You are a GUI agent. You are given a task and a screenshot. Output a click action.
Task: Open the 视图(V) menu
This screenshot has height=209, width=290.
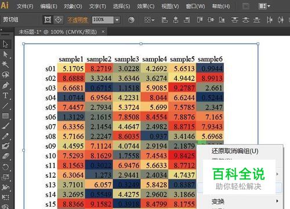coord(170,6)
